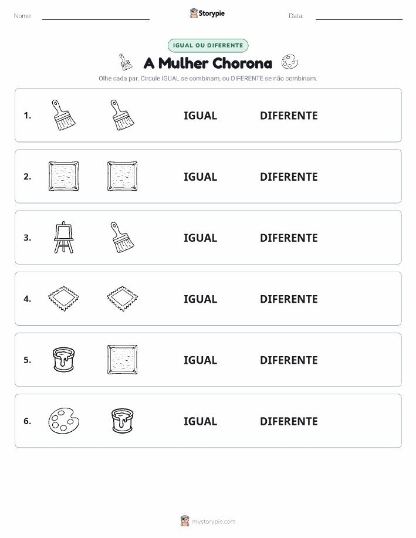
Task: Click the second canvas frame in row 2
Action: click(x=122, y=176)
